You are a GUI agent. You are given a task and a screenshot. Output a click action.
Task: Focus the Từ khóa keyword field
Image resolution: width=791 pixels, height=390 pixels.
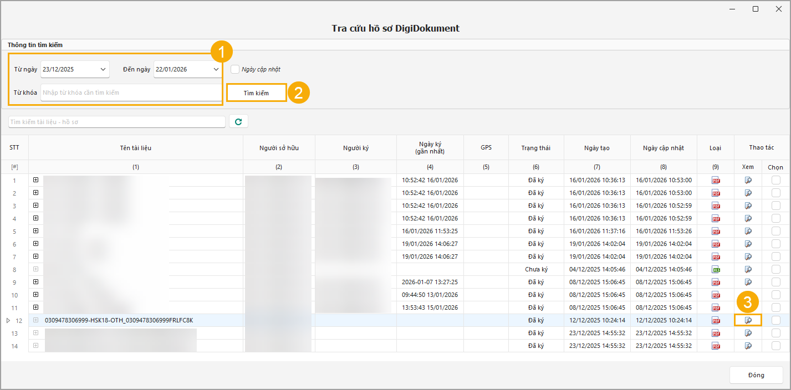click(x=131, y=93)
